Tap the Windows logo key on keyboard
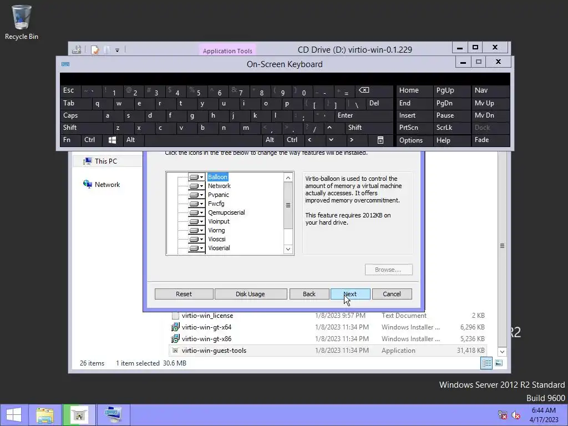 (112, 140)
